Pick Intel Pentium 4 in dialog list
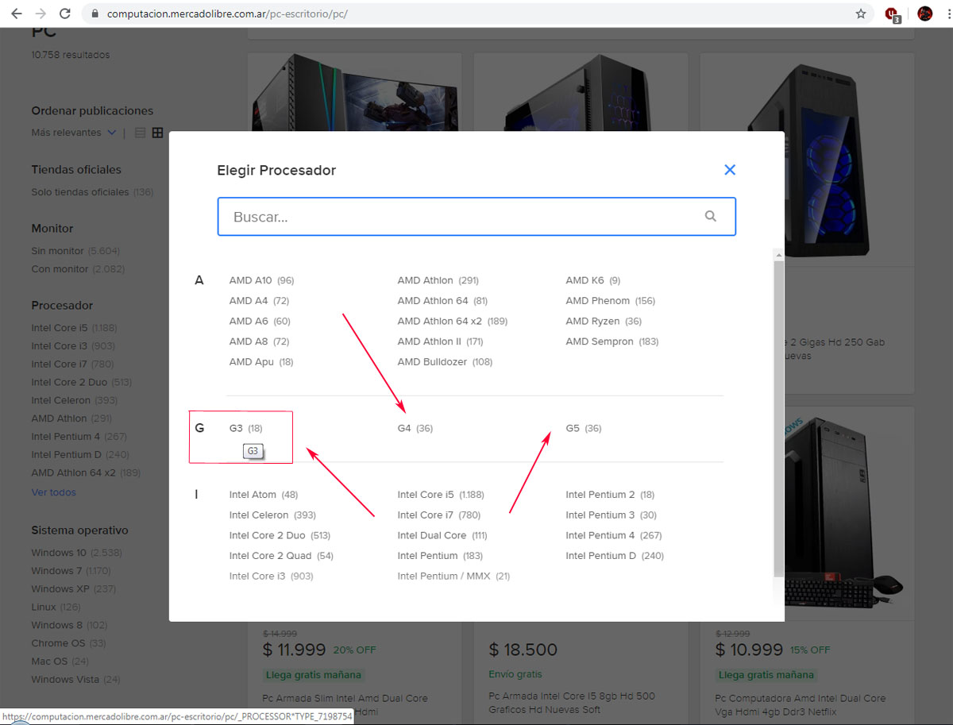Image resolution: width=953 pixels, height=725 pixels. pos(600,535)
